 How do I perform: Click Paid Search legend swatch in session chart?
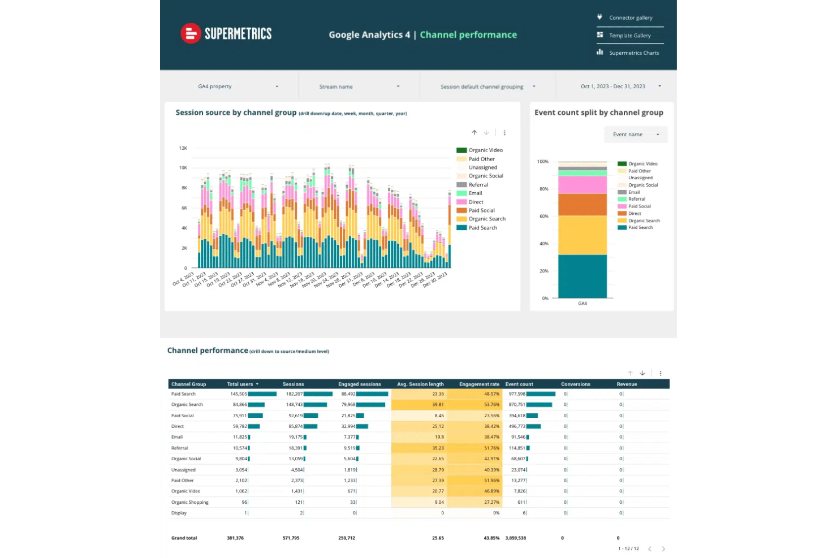tap(461, 228)
